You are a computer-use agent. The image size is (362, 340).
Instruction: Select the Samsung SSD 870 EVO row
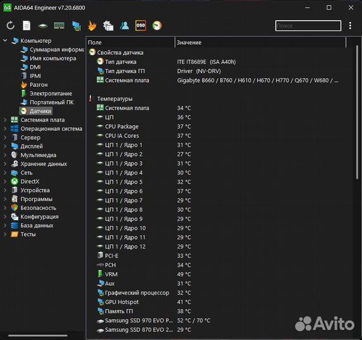(x=144, y=330)
